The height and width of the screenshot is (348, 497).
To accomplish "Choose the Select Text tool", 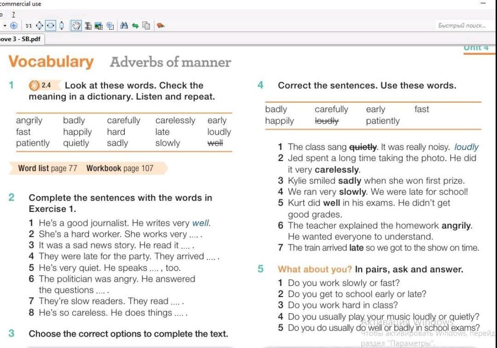I will pos(88,26).
